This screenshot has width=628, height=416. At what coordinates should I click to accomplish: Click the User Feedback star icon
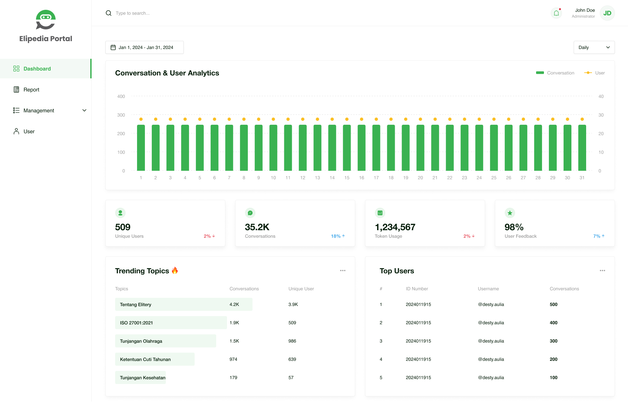510,213
